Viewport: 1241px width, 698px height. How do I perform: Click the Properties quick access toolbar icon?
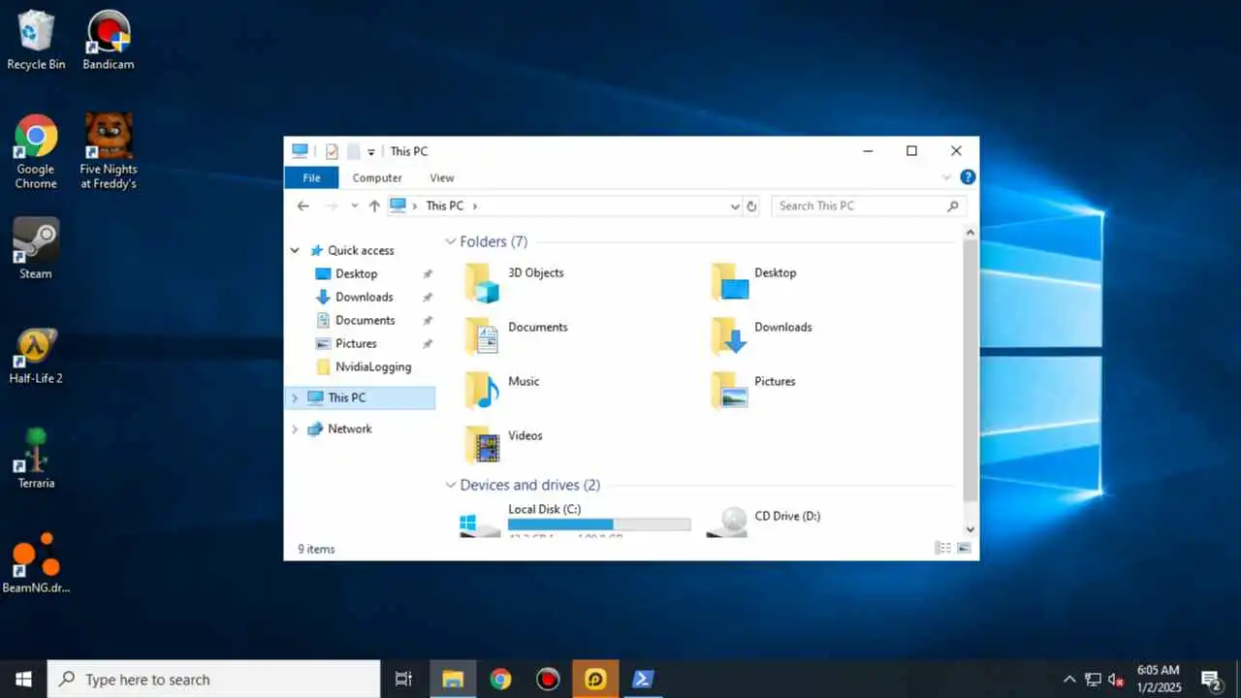pos(332,151)
